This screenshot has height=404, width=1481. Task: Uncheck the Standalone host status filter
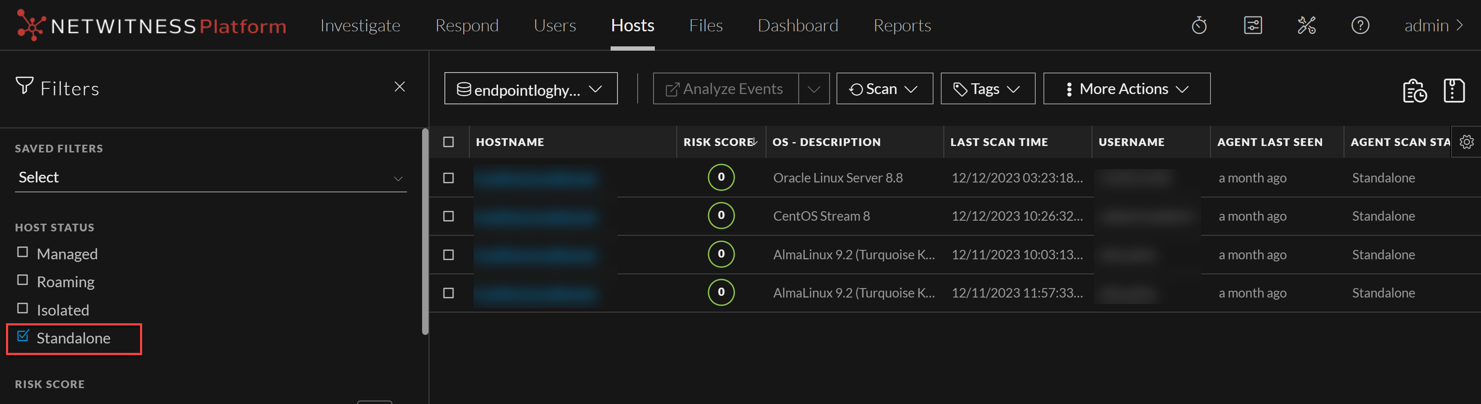point(23,336)
